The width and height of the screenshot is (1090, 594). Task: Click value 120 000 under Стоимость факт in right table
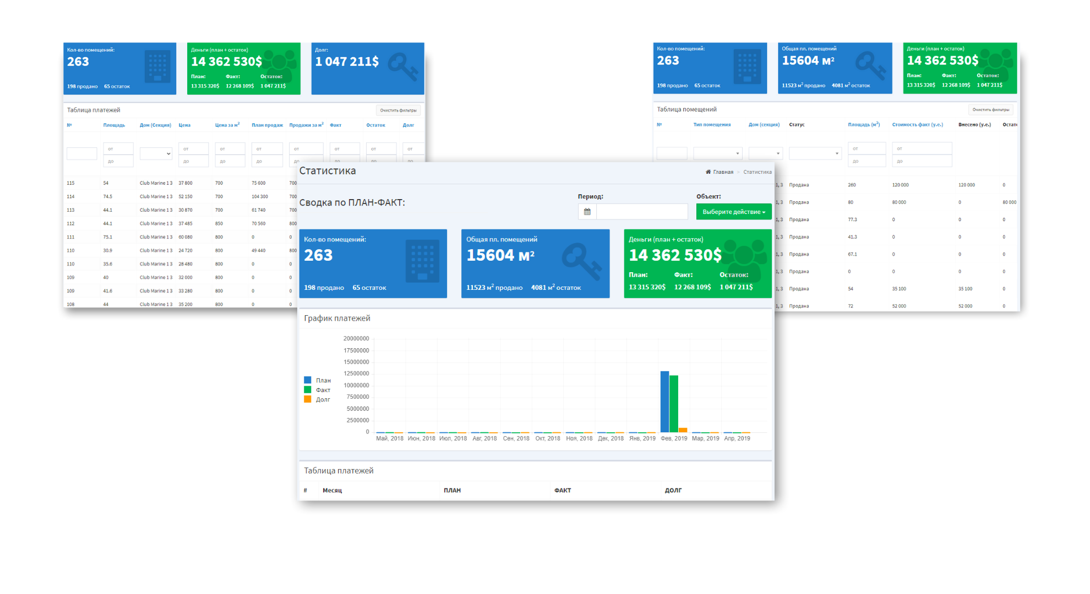point(900,185)
